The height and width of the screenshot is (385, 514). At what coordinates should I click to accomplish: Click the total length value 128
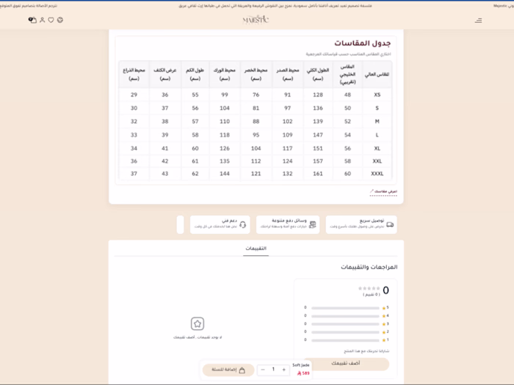[x=318, y=95]
